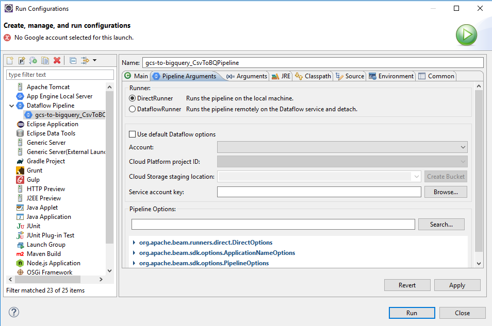Open the help question mark
This screenshot has width=492, height=326.
14,312
